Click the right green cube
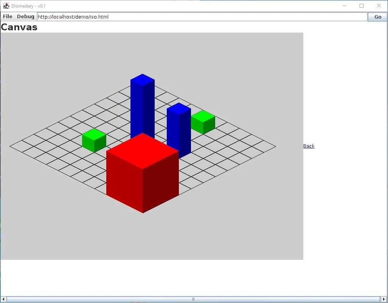 coord(203,122)
